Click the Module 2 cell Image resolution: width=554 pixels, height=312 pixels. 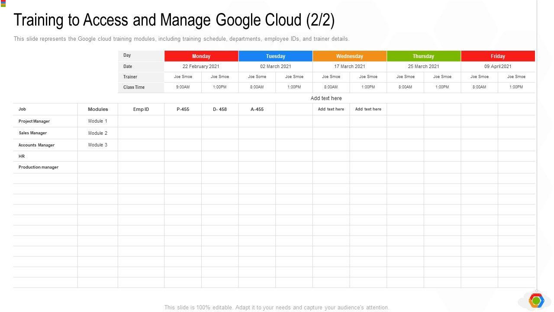[x=98, y=133]
